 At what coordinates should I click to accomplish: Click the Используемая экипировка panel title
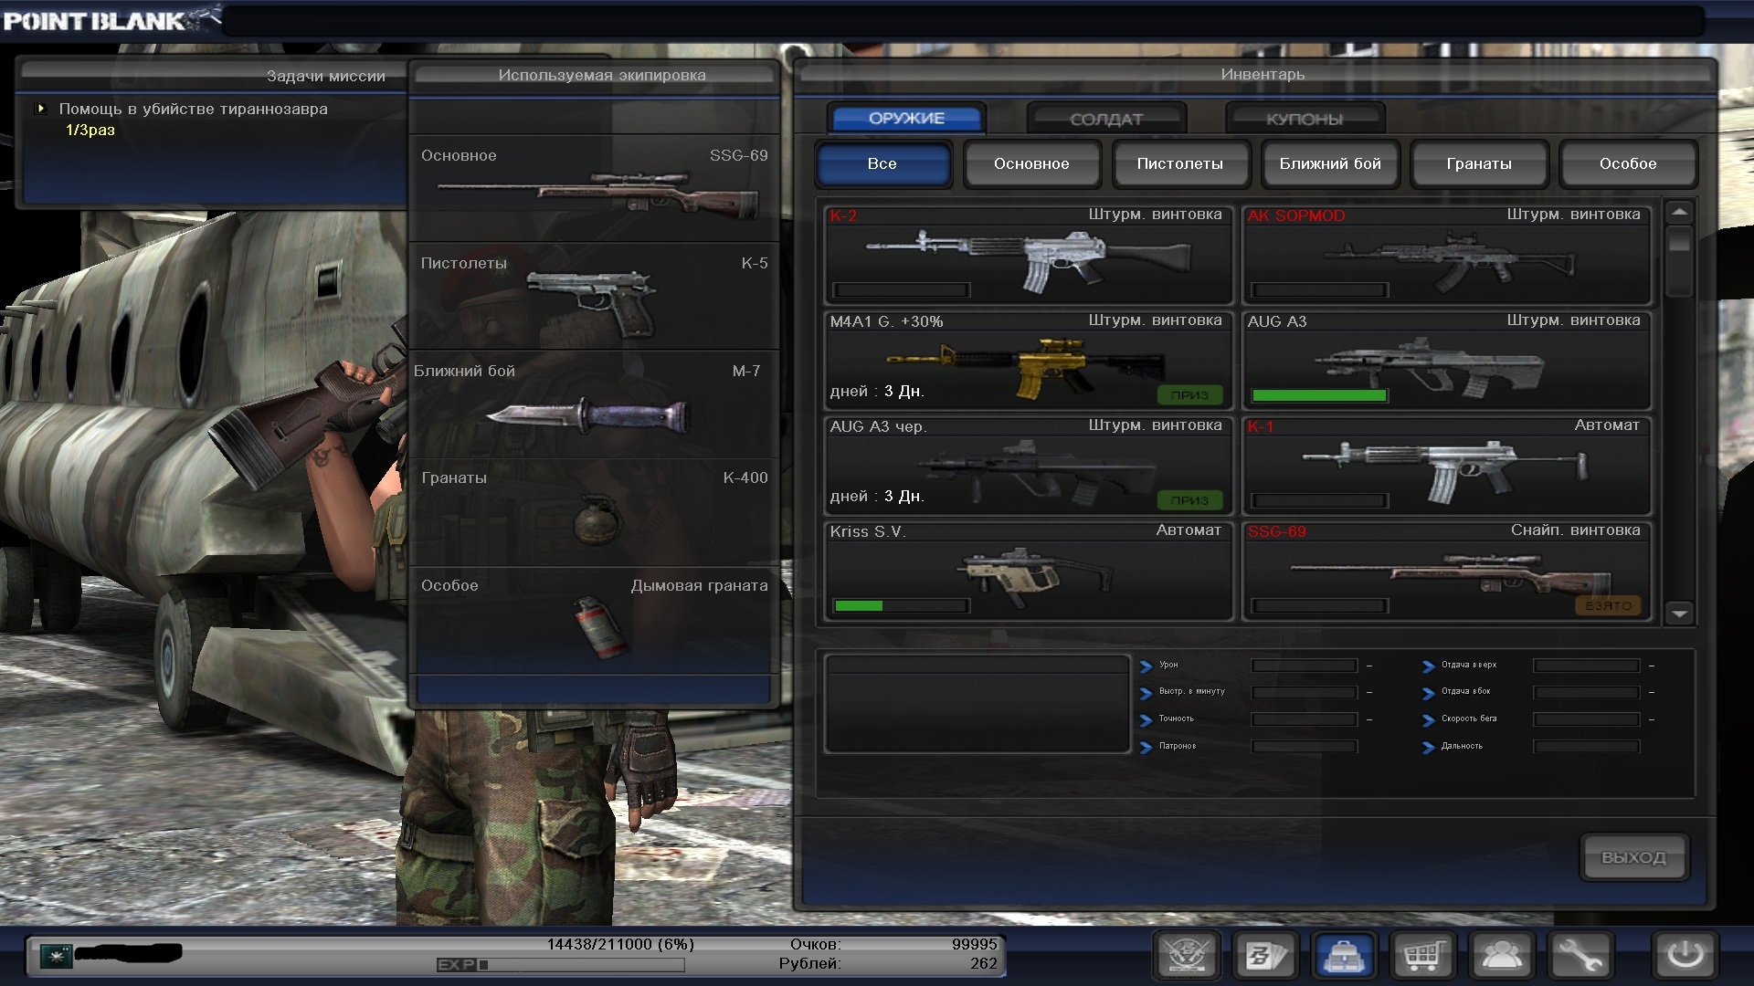click(602, 75)
